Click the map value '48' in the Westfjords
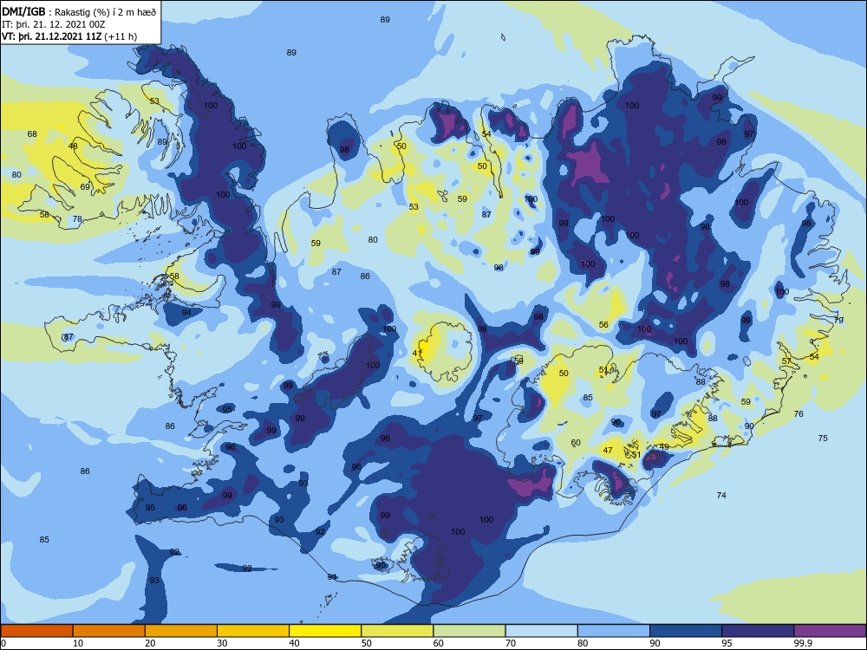867x650 pixels. tap(73, 146)
